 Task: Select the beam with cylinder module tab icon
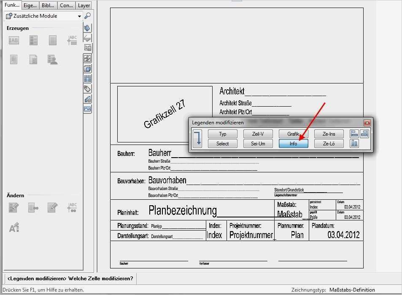coord(87,99)
